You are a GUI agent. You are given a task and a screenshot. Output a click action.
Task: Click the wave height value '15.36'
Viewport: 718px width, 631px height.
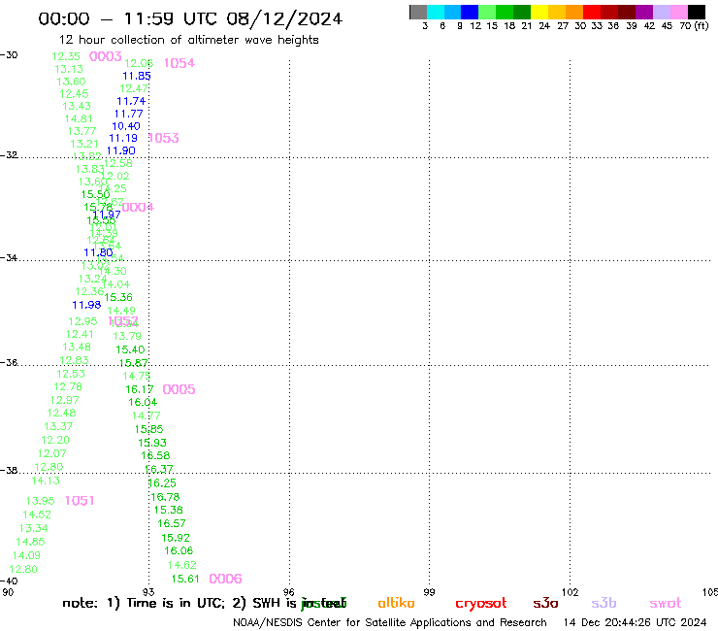coord(118,297)
